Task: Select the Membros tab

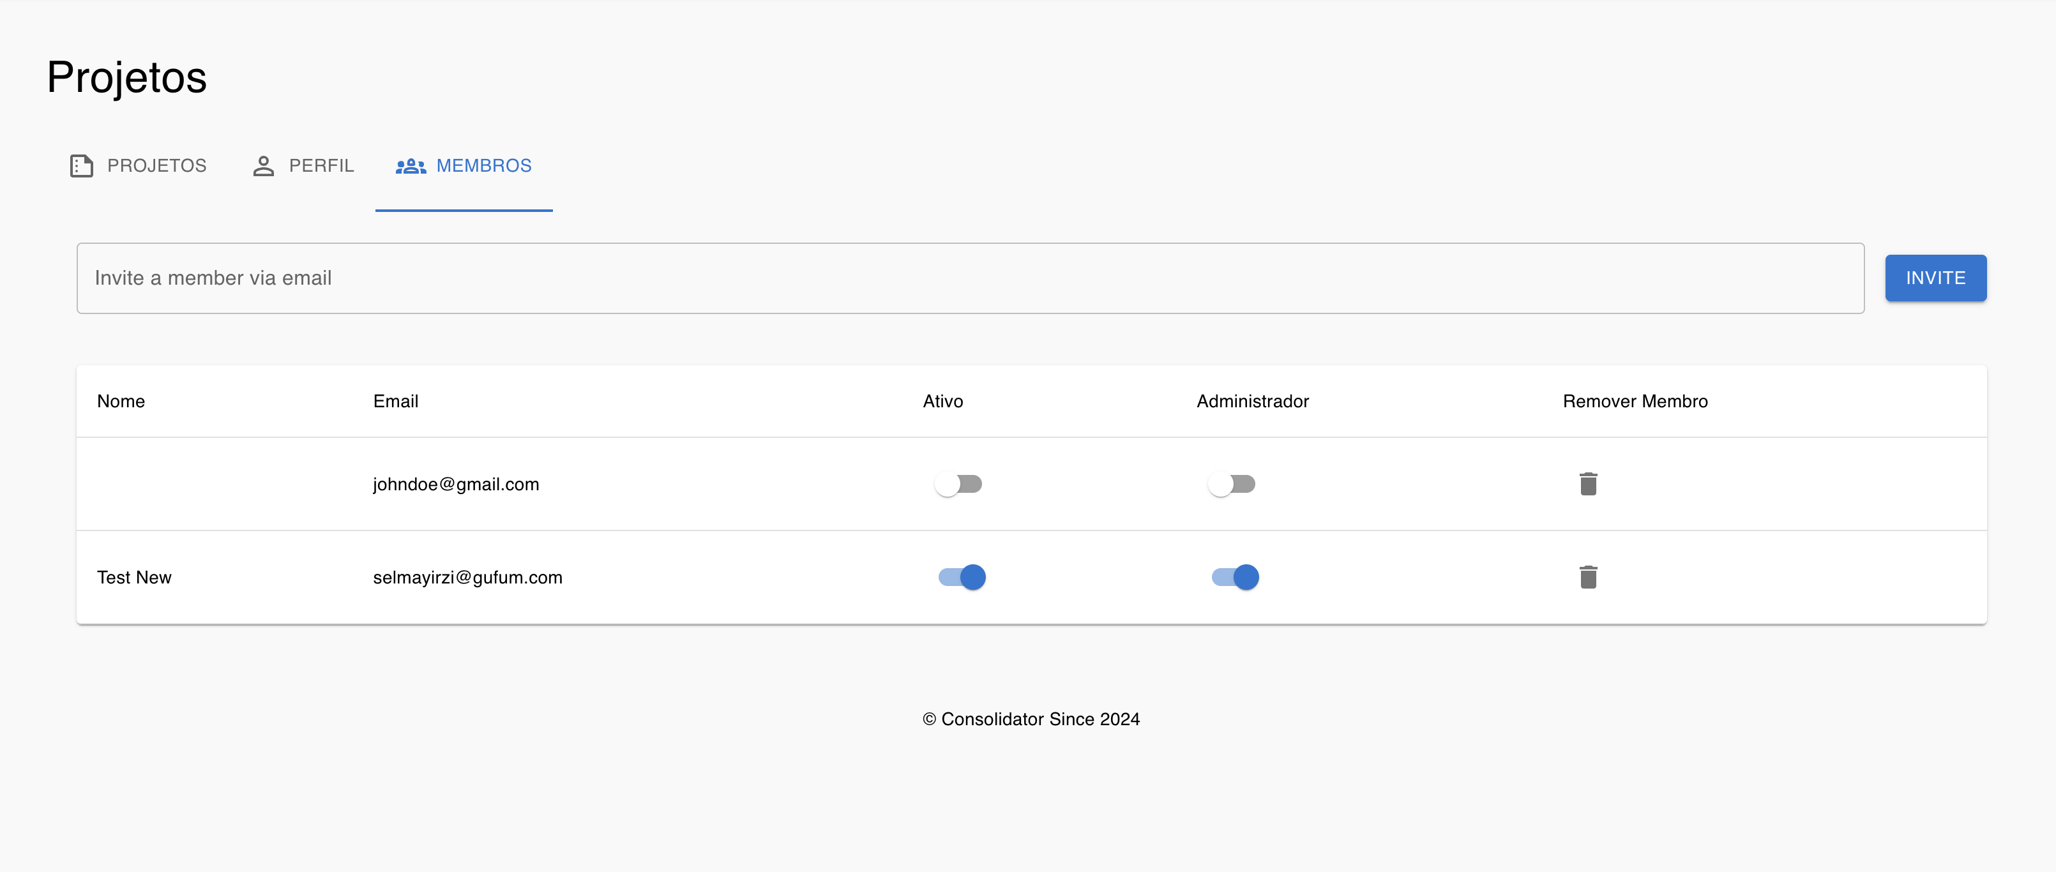Action: 464,166
